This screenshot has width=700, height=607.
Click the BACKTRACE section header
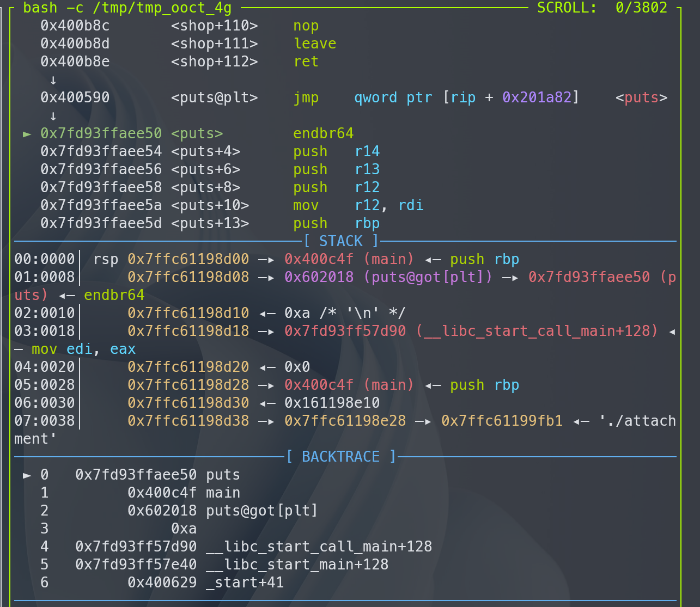point(341,457)
